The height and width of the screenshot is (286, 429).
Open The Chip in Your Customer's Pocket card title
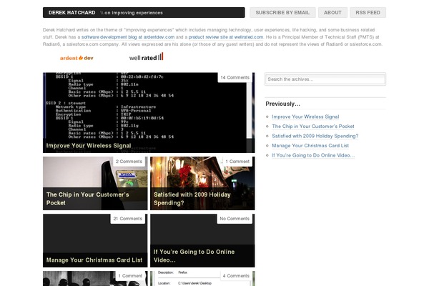tap(87, 199)
